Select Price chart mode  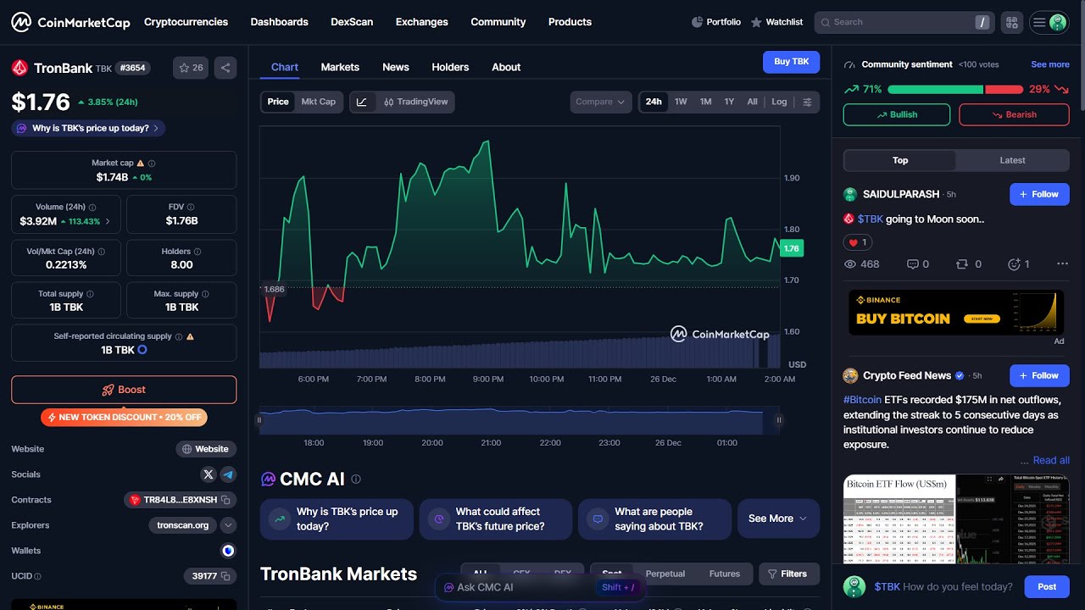[278, 102]
